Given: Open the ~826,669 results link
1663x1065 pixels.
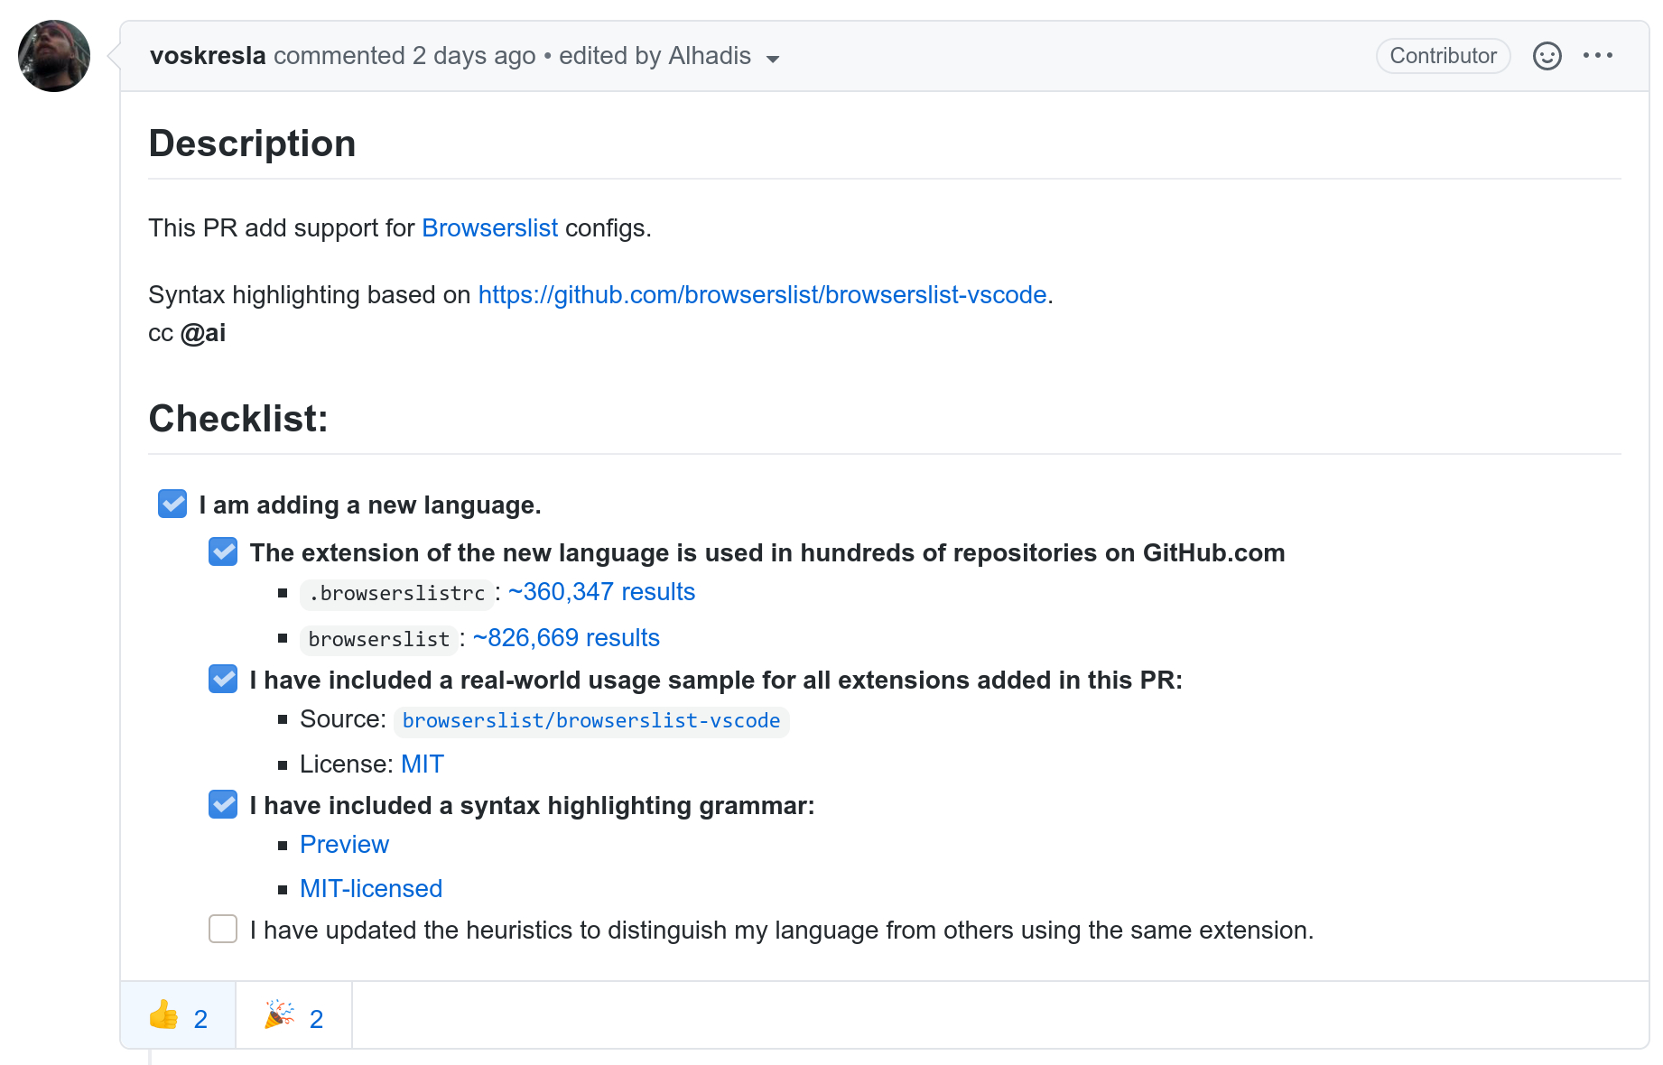Looking at the screenshot, I should tap(566, 638).
